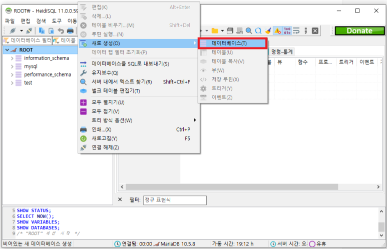The image size is (387, 249).
Task: Click the clock icon beside 연결됨 in status bar
Action: point(118,244)
